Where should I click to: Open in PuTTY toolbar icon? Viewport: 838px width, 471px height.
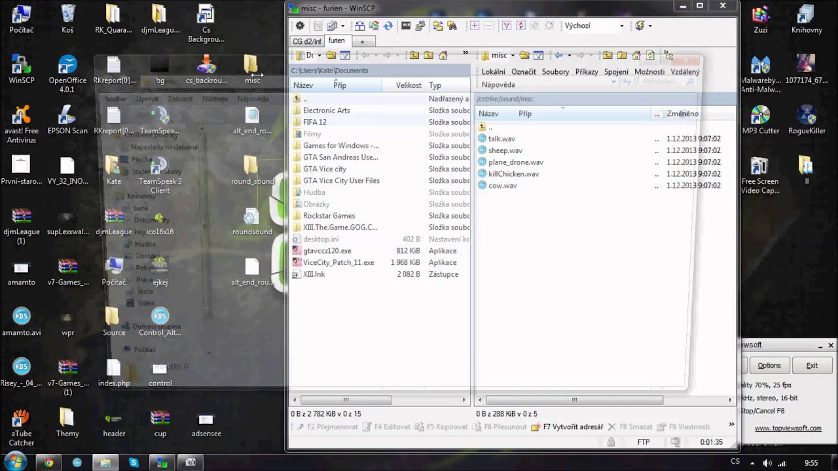click(420, 26)
